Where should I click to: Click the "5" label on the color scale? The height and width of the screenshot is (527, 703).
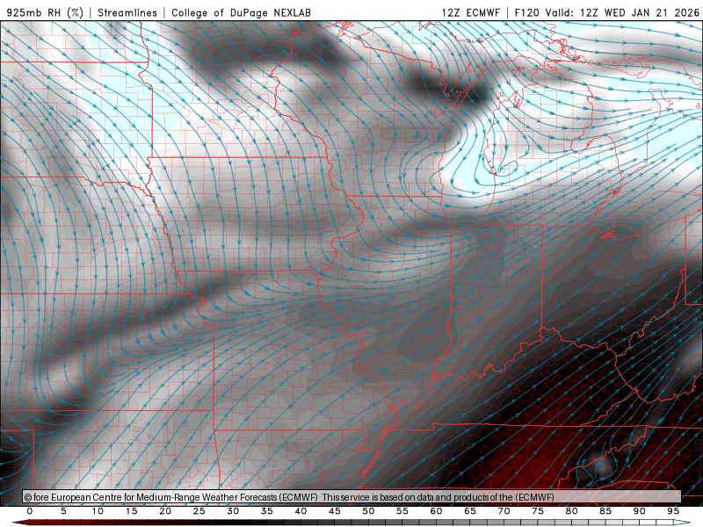pos(63,511)
